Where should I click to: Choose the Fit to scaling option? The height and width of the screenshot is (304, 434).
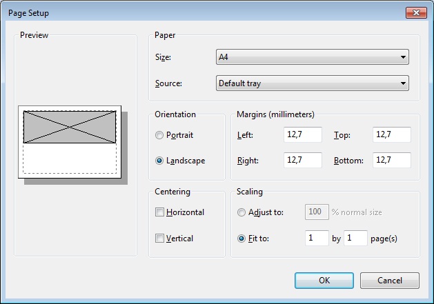click(x=241, y=239)
